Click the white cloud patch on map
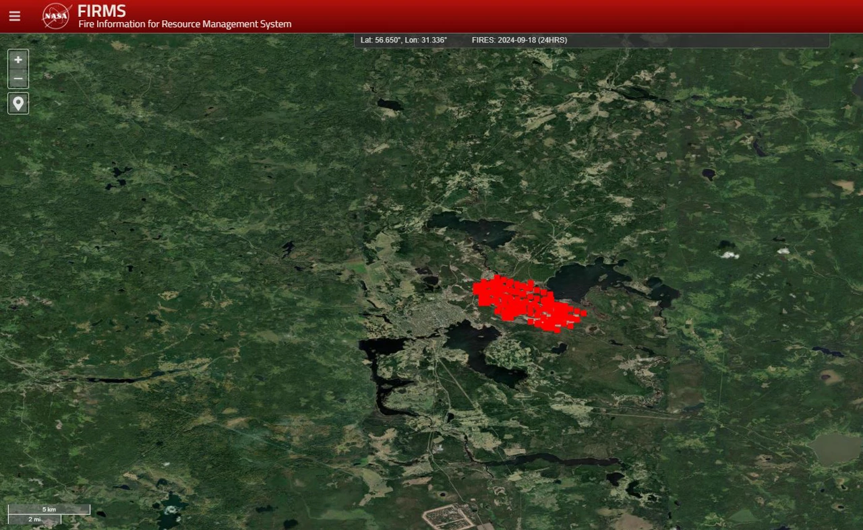 pyautogui.click(x=728, y=255)
